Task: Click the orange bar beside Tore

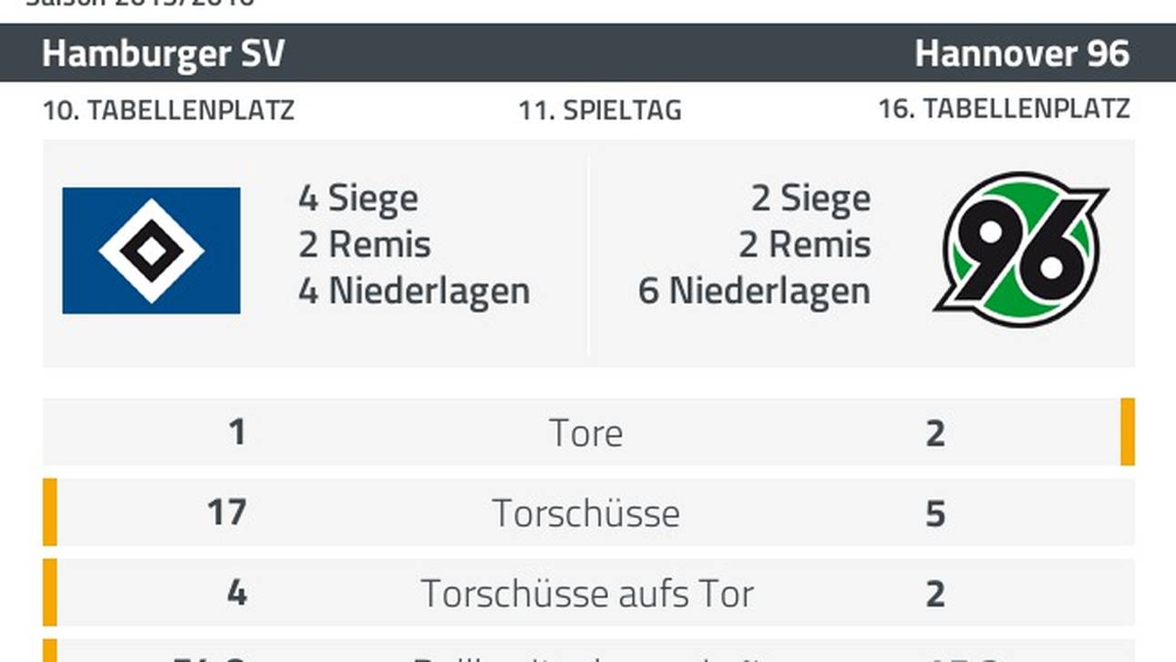Action: (1128, 432)
